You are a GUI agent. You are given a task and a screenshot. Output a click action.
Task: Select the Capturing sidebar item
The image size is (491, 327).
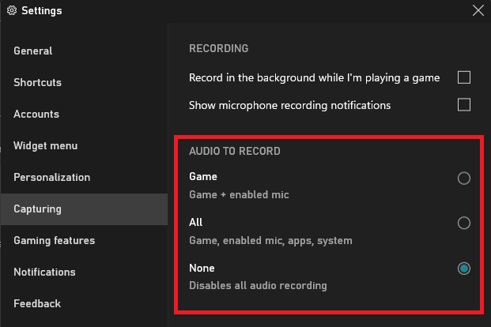[x=84, y=209]
